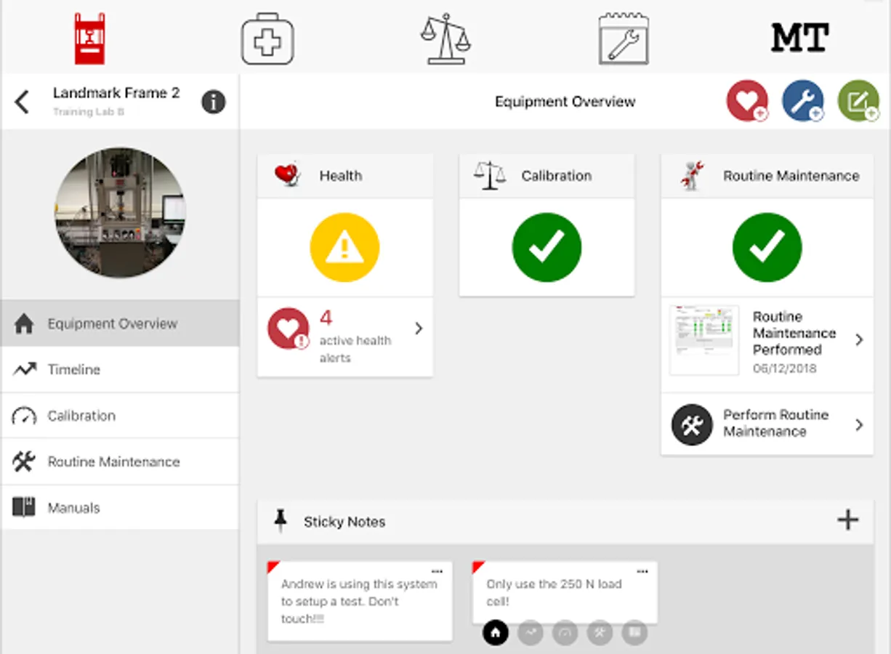
Task: Open Manuals in sidebar
Action: pyautogui.click(x=120, y=508)
